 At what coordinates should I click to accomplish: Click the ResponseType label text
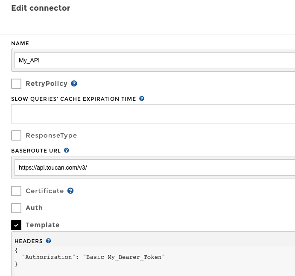[51, 135]
